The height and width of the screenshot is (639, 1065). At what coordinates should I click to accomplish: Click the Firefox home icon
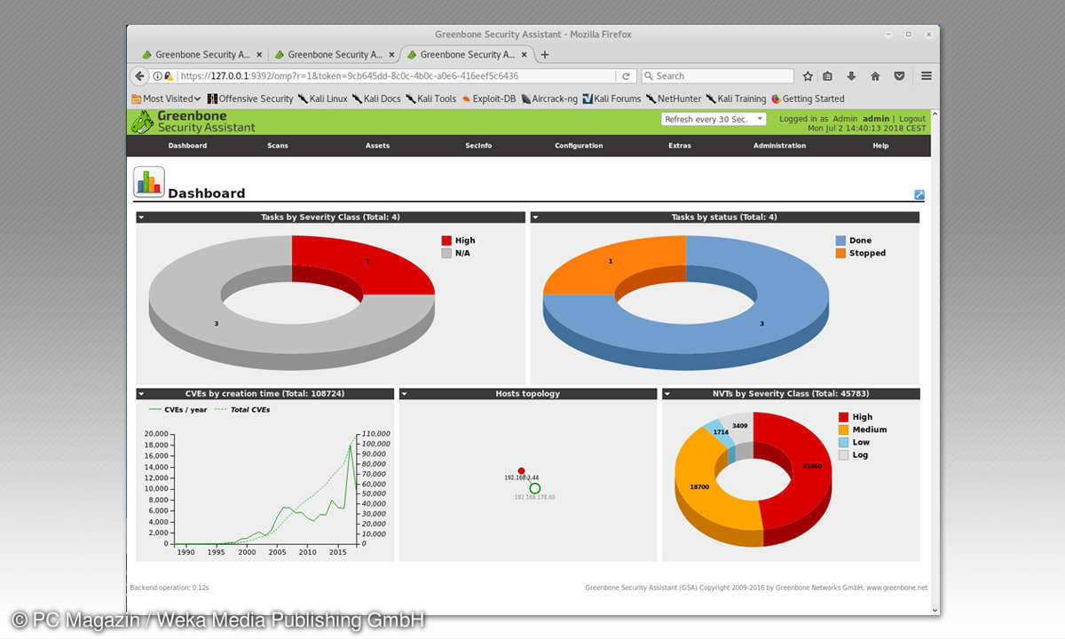tap(875, 76)
